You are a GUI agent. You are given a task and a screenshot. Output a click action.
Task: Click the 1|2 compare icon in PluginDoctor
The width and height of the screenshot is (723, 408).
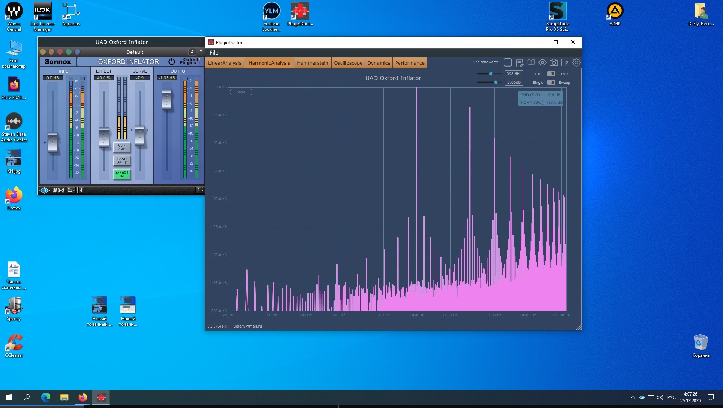click(565, 63)
